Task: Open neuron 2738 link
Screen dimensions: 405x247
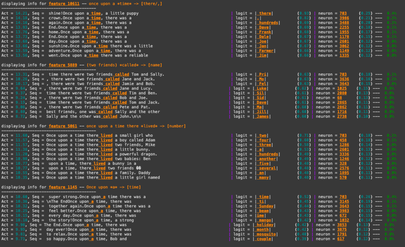Action: tap(343, 116)
